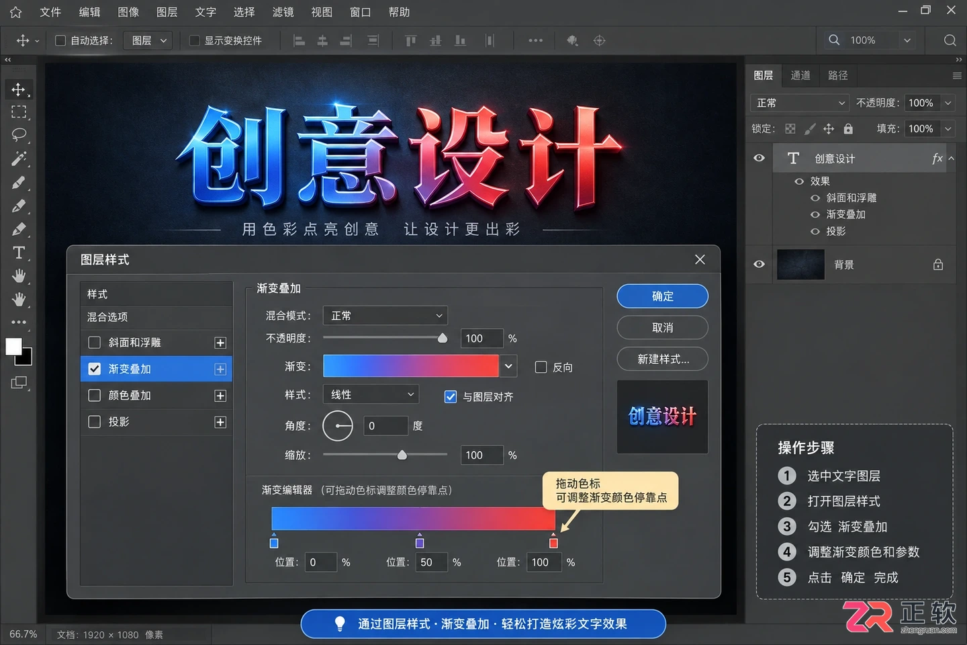This screenshot has height=645, width=967.
Task: Hide the 创意设计 text layer
Action: point(759,158)
